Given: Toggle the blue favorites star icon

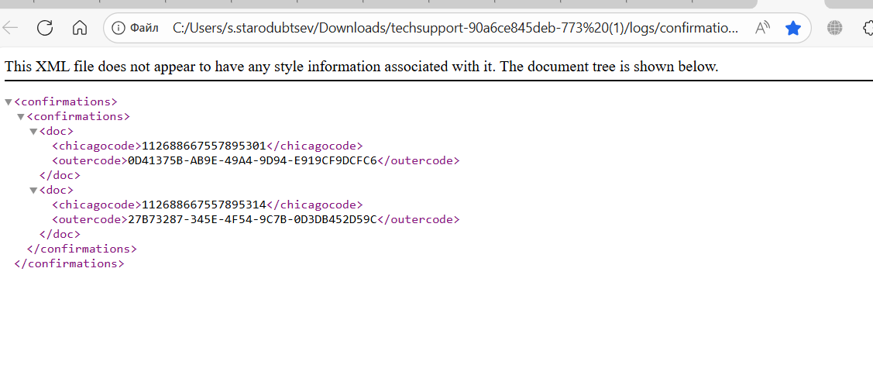Looking at the screenshot, I should point(793,28).
